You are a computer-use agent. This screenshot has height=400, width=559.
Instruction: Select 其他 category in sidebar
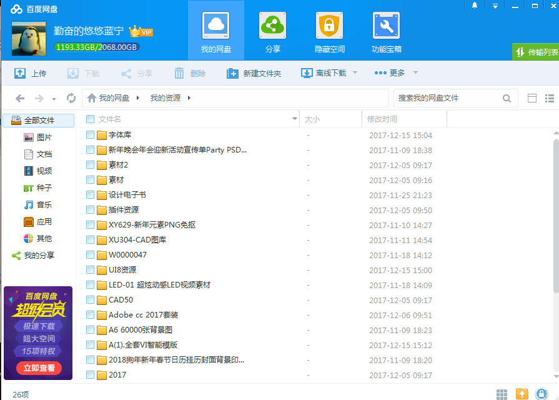[39, 238]
